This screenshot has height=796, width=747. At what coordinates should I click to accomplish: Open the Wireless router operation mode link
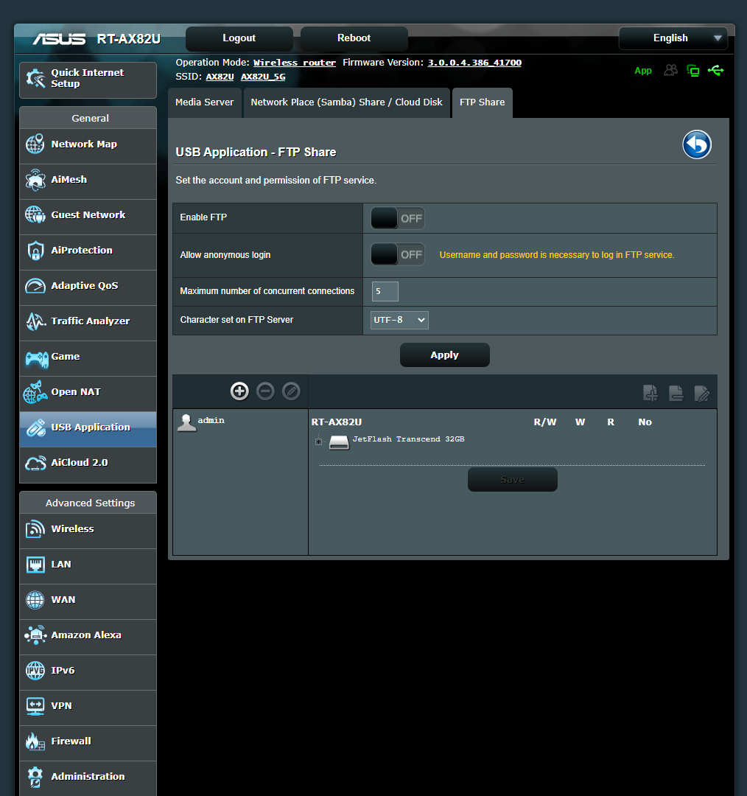click(295, 63)
